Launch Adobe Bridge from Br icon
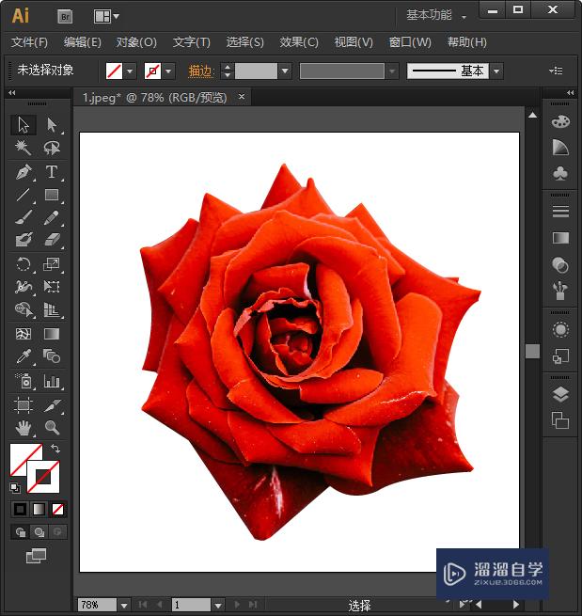 (x=65, y=17)
